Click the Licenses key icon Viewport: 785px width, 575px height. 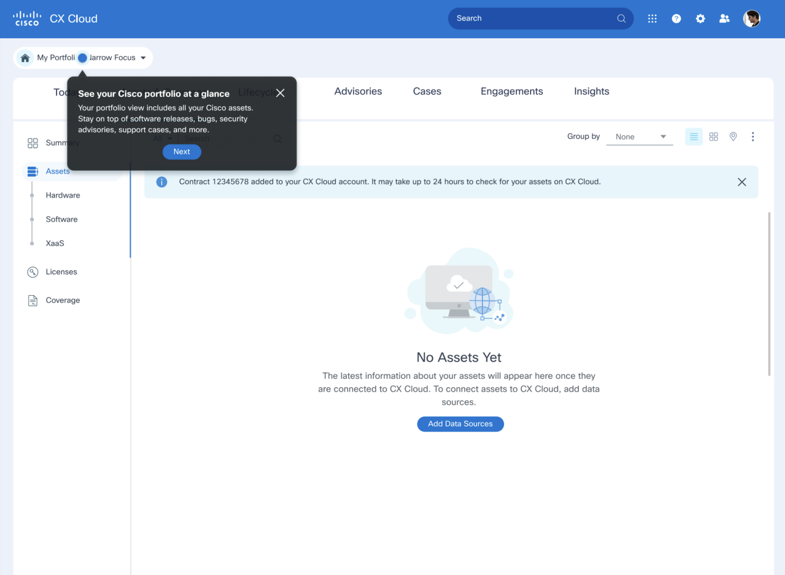tap(33, 272)
